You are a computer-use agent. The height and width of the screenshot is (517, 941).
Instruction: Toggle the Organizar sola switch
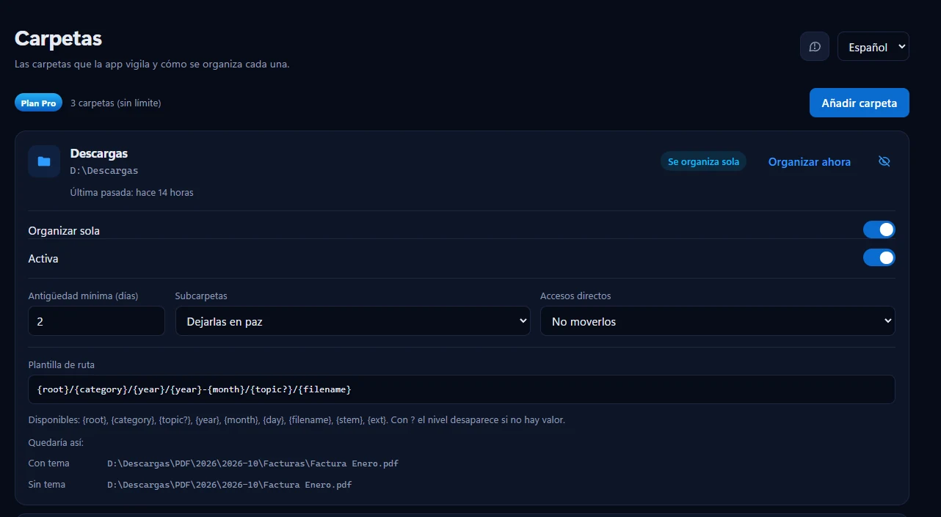(x=879, y=230)
